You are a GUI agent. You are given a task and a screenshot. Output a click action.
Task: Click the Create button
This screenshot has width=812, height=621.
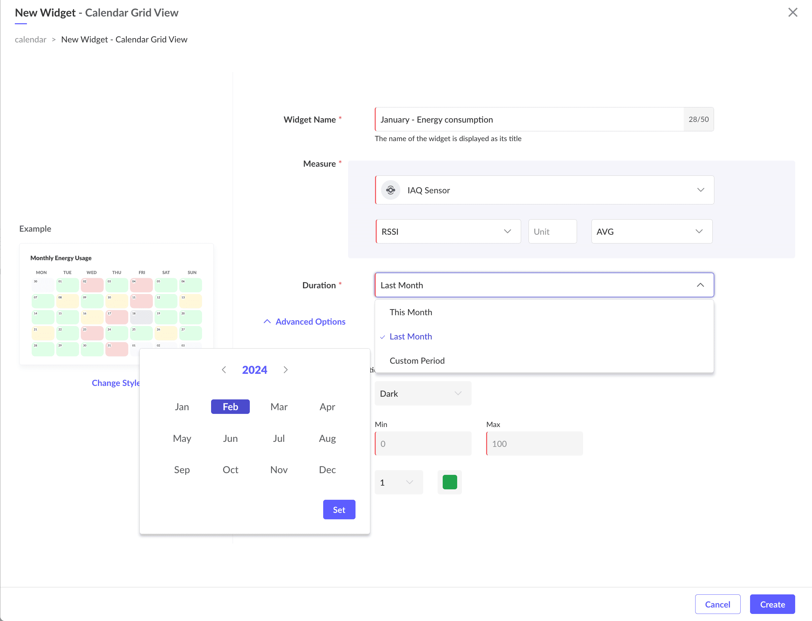point(772,604)
